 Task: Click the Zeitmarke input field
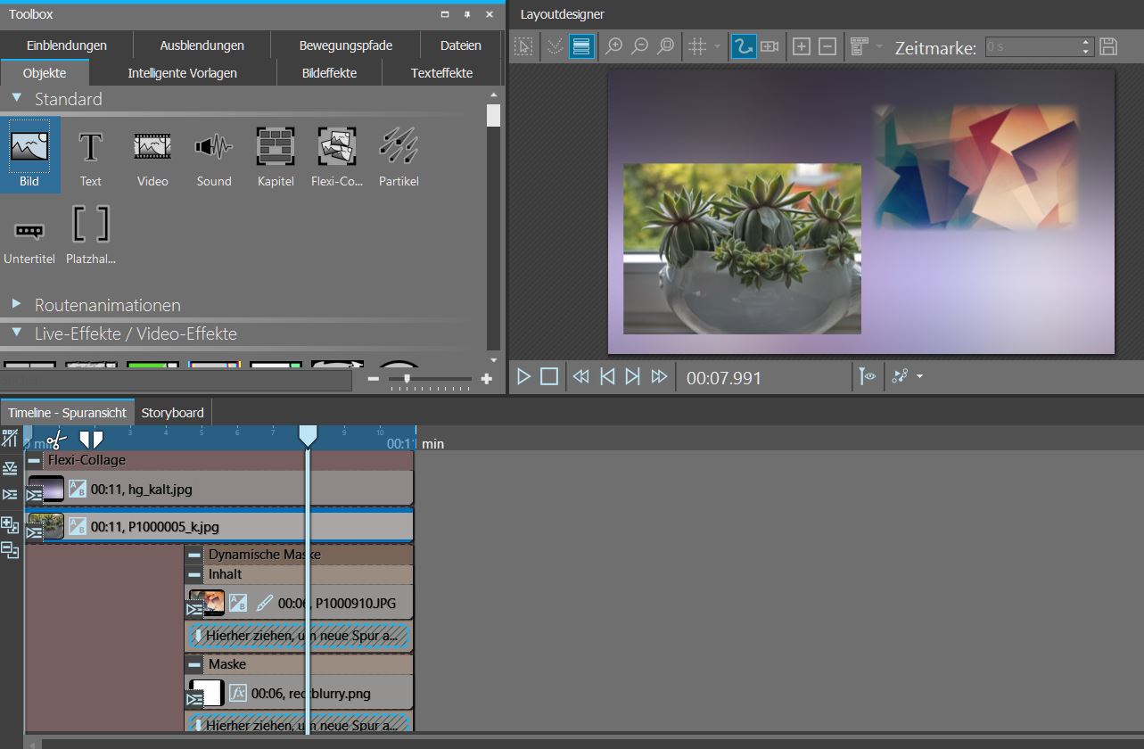pos(1033,46)
